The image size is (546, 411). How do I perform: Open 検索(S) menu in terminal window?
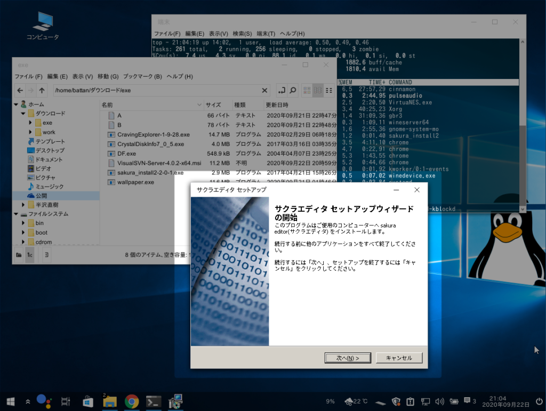click(x=242, y=34)
